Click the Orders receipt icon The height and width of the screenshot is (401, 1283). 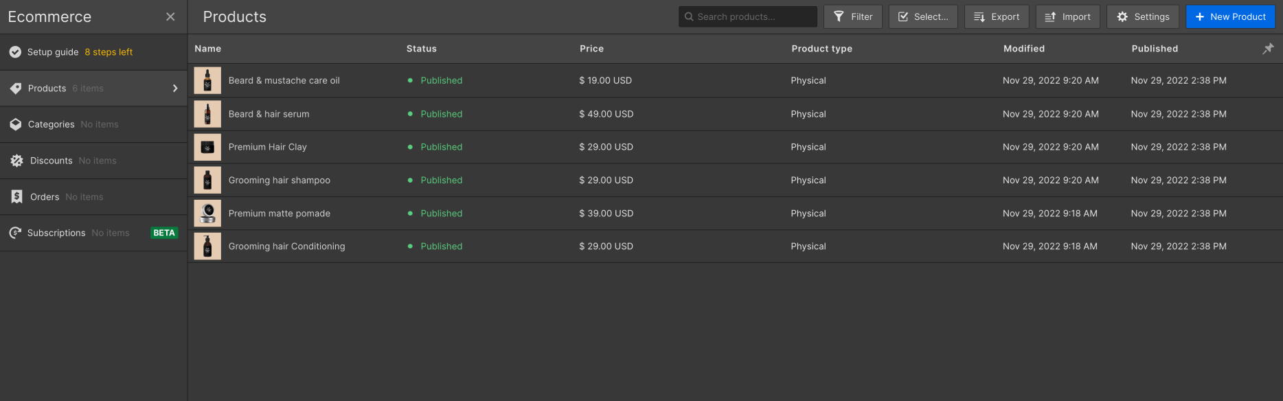point(17,197)
